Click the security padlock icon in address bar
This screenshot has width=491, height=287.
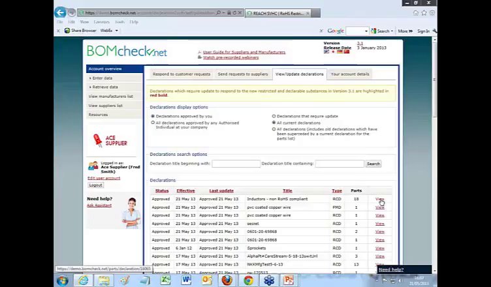229,13
